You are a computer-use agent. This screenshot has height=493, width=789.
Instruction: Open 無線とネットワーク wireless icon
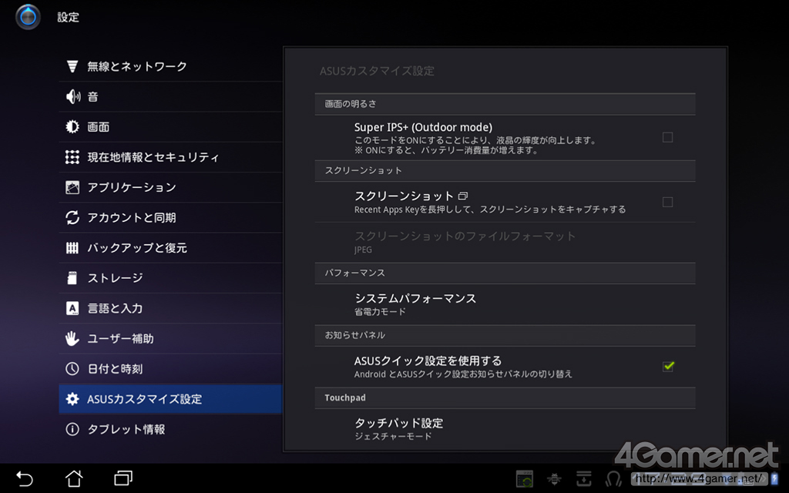[72, 66]
